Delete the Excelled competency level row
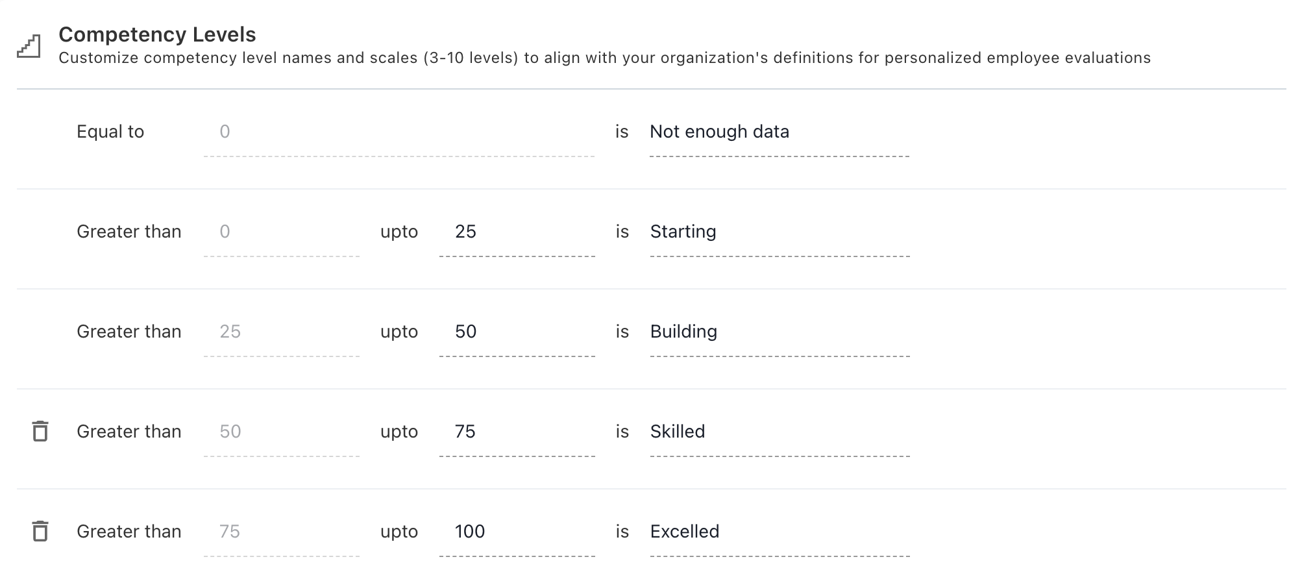 pyautogui.click(x=40, y=531)
